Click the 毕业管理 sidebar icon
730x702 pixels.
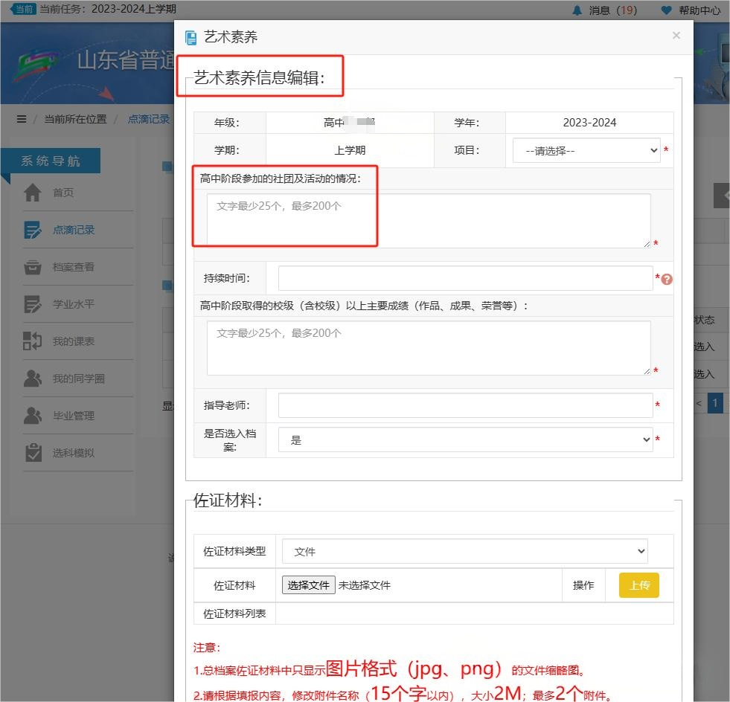pos(33,416)
